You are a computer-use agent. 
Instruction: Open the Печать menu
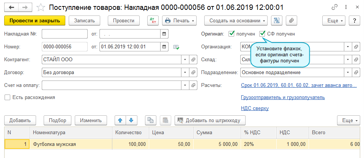(179, 20)
